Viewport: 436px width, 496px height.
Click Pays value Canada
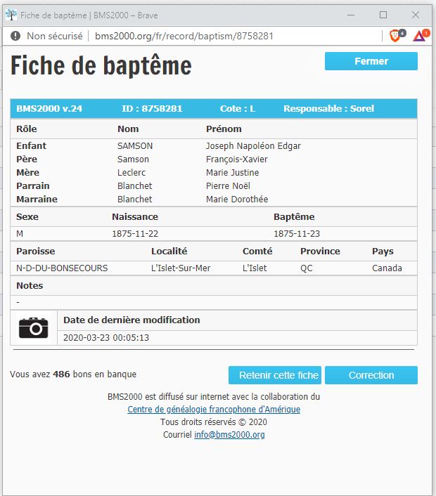click(x=387, y=268)
